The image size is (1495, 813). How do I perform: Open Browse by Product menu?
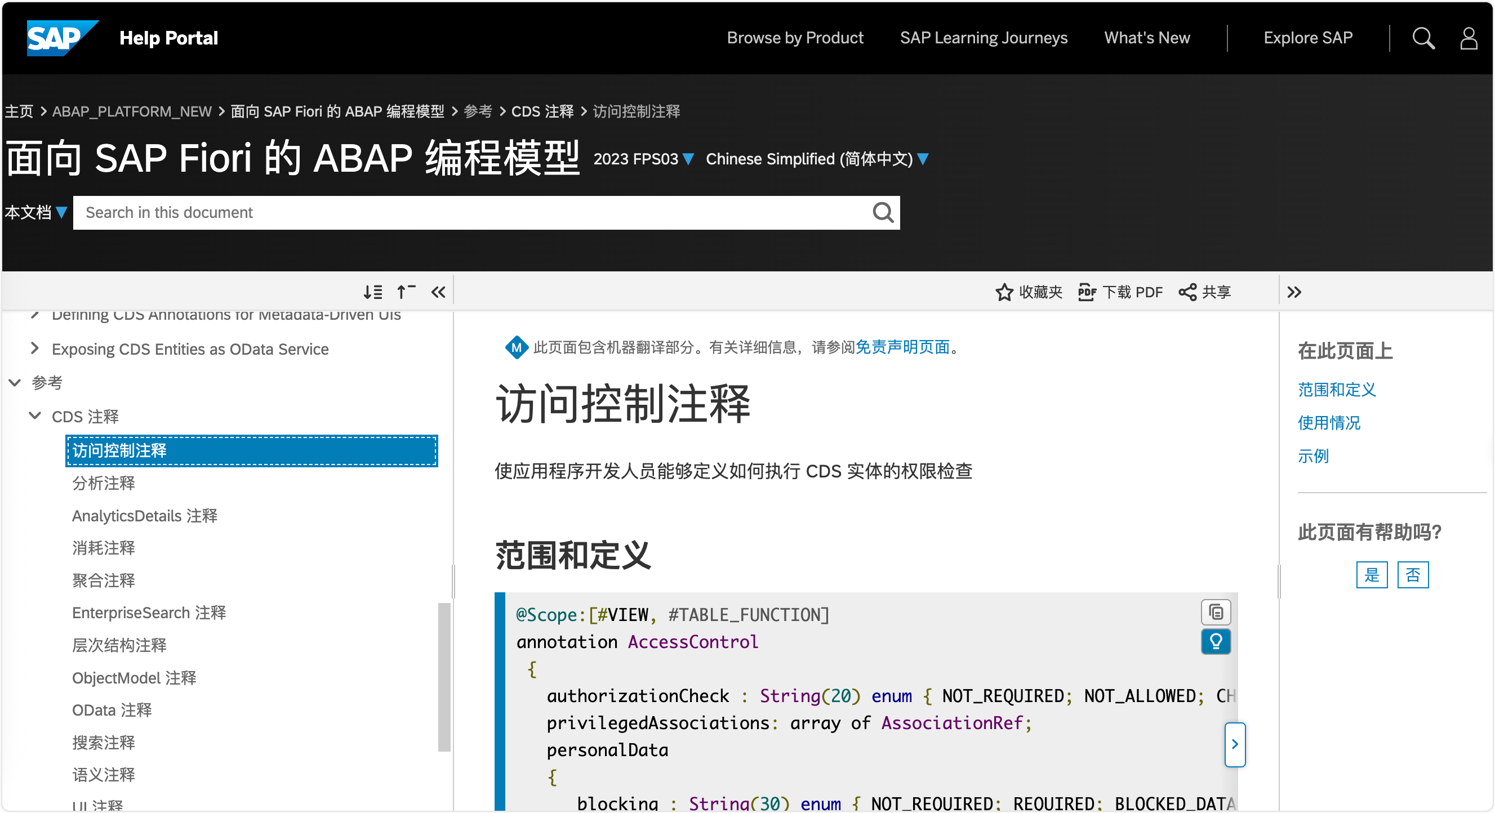click(x=794, y=38)
